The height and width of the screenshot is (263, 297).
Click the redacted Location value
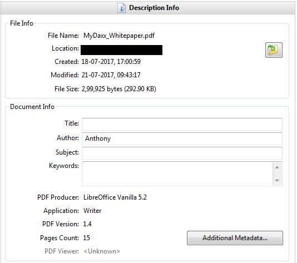pos(121,50)
